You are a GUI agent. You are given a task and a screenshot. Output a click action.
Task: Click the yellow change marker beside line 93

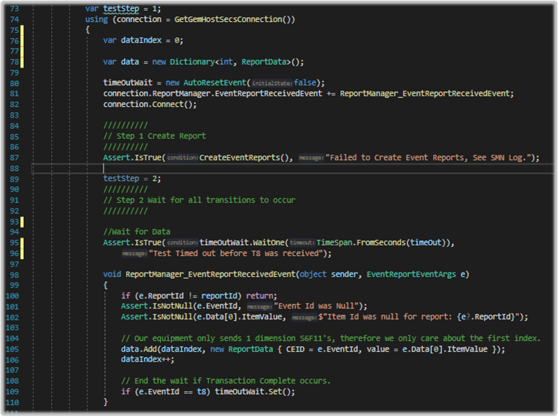(x=21, y=221)
